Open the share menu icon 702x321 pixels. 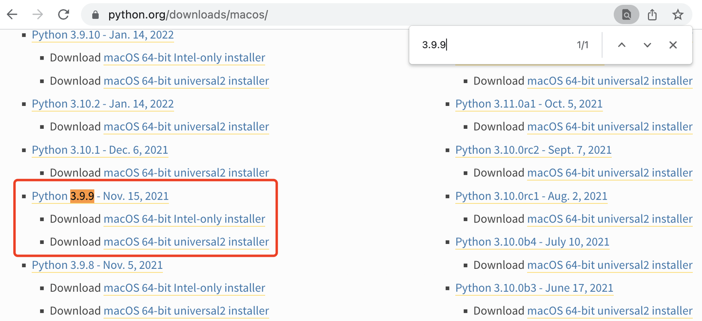point(652,14)
